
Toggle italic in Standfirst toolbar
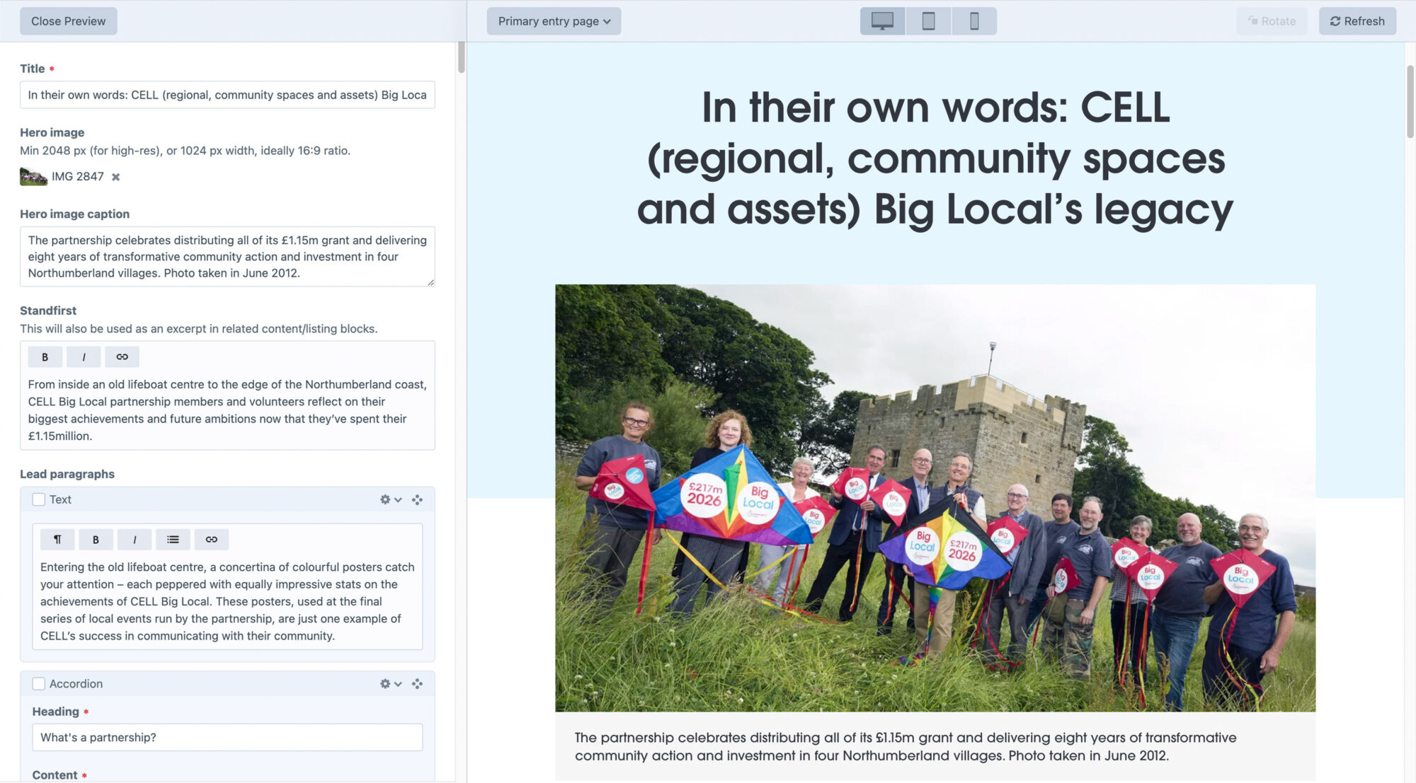[84, 357]
